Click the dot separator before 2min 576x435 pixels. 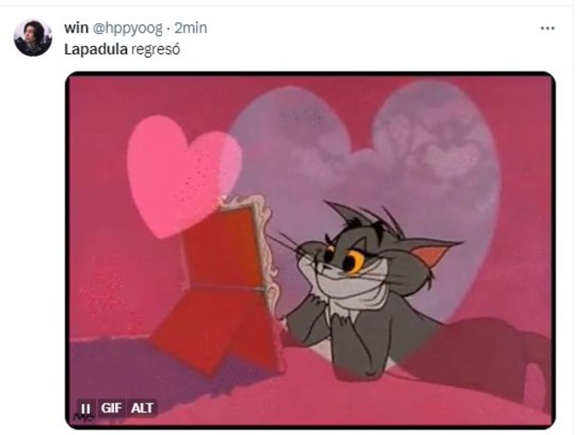(x=168, y=29)
